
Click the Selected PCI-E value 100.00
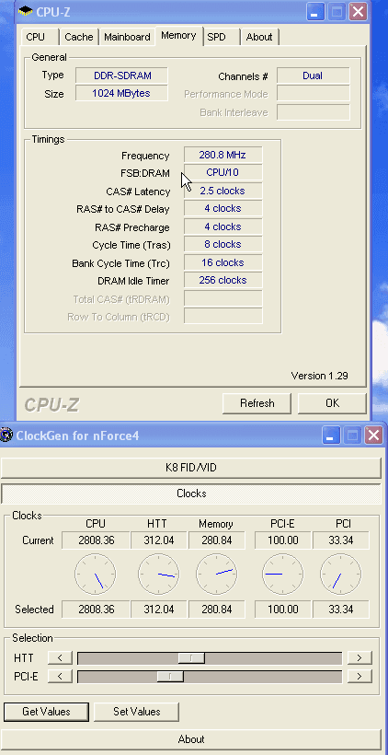click(x=282, y=610)
